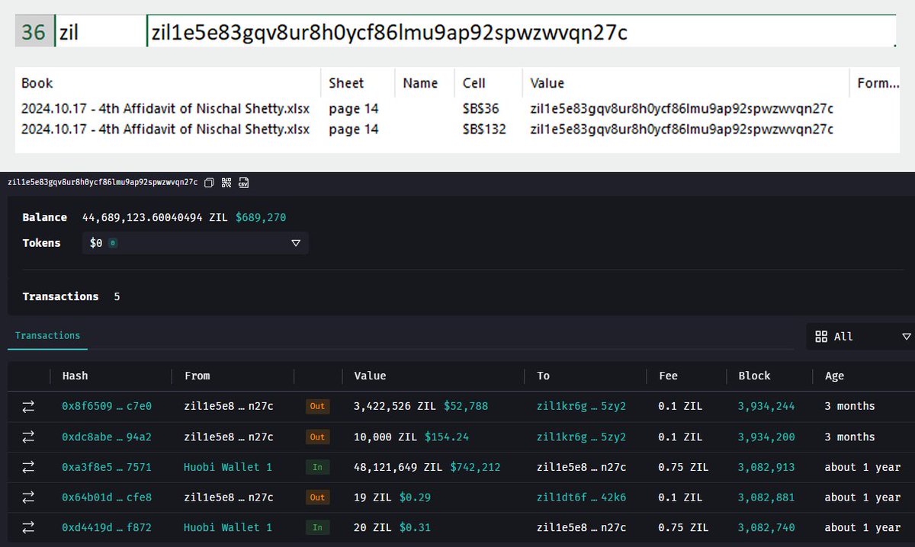Click transfer arrows icon in 0xa3f8e5 row

tap(28, 467)
